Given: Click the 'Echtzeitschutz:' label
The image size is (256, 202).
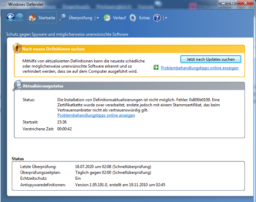Looking at the screenshot, I should click(34, 178).
